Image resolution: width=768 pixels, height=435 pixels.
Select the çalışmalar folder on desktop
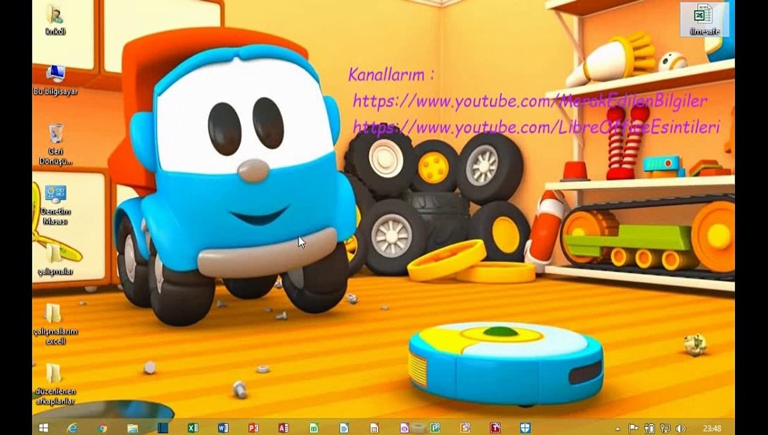55,260
